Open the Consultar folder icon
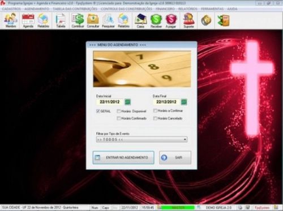 [x=93, y=20]
